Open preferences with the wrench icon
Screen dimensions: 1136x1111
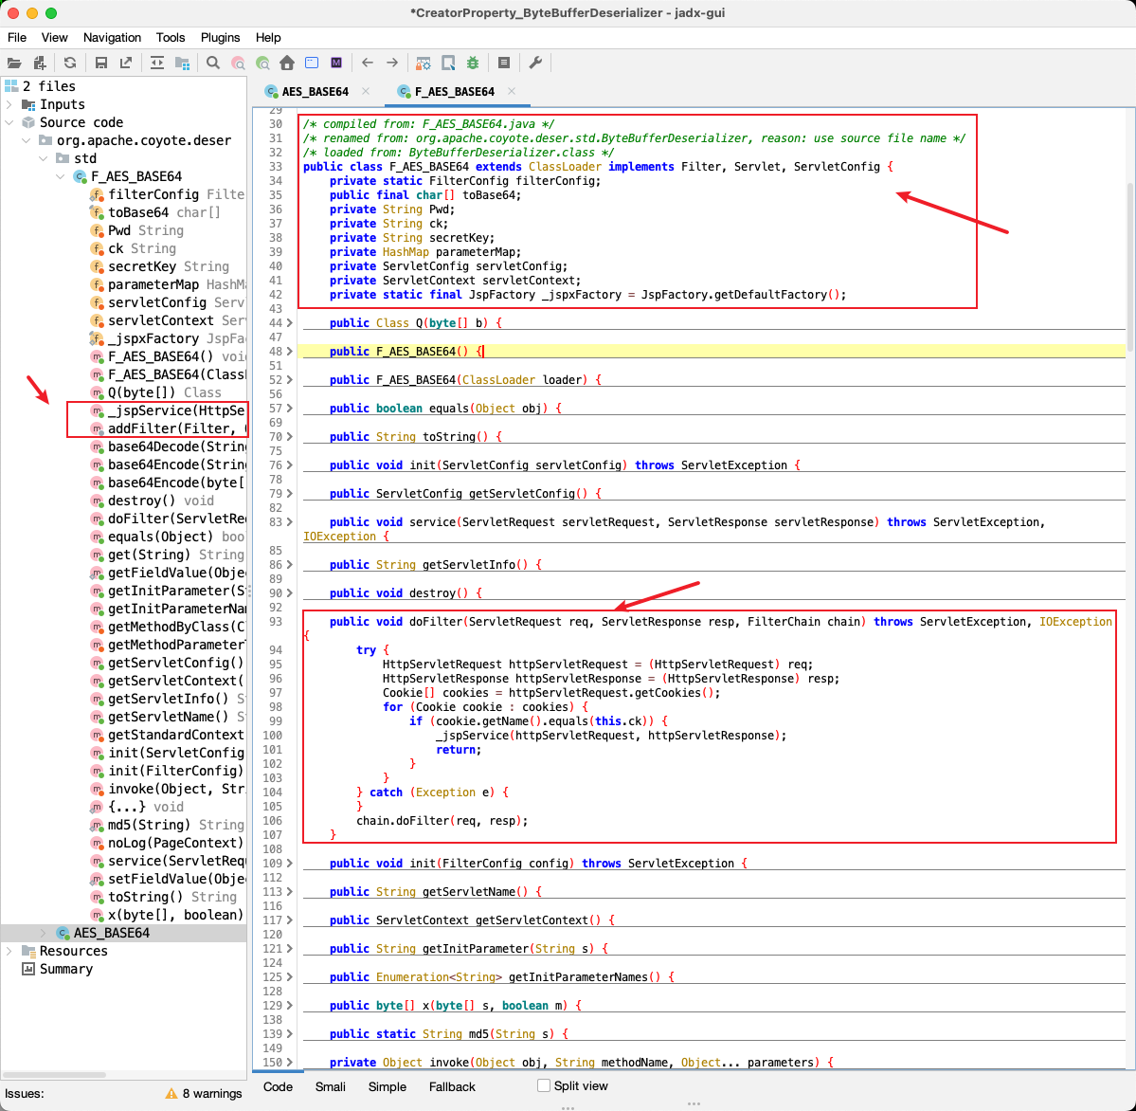(x=535, y=64)
